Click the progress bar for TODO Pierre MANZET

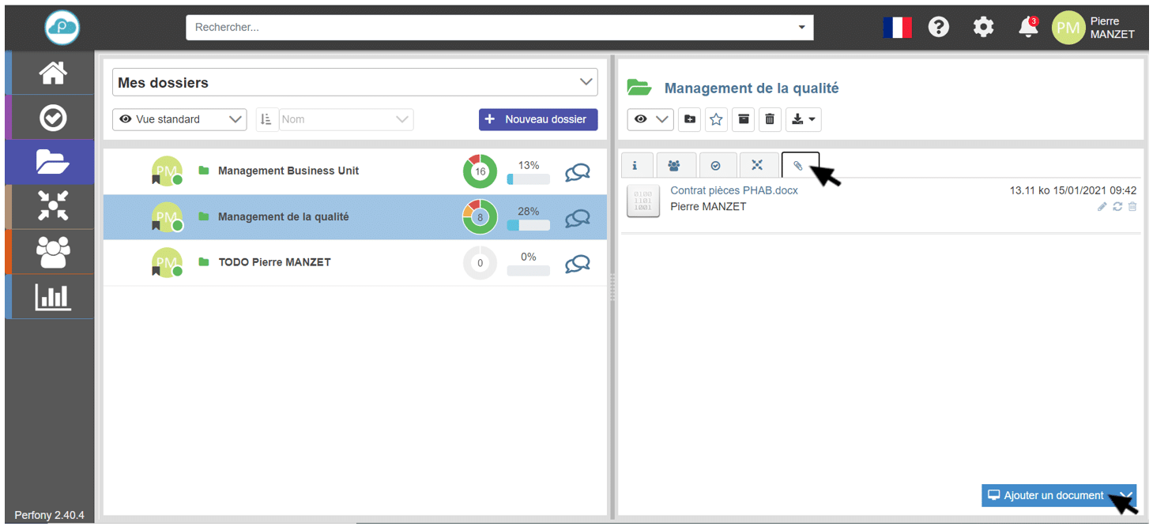click(x=528, y=271)
